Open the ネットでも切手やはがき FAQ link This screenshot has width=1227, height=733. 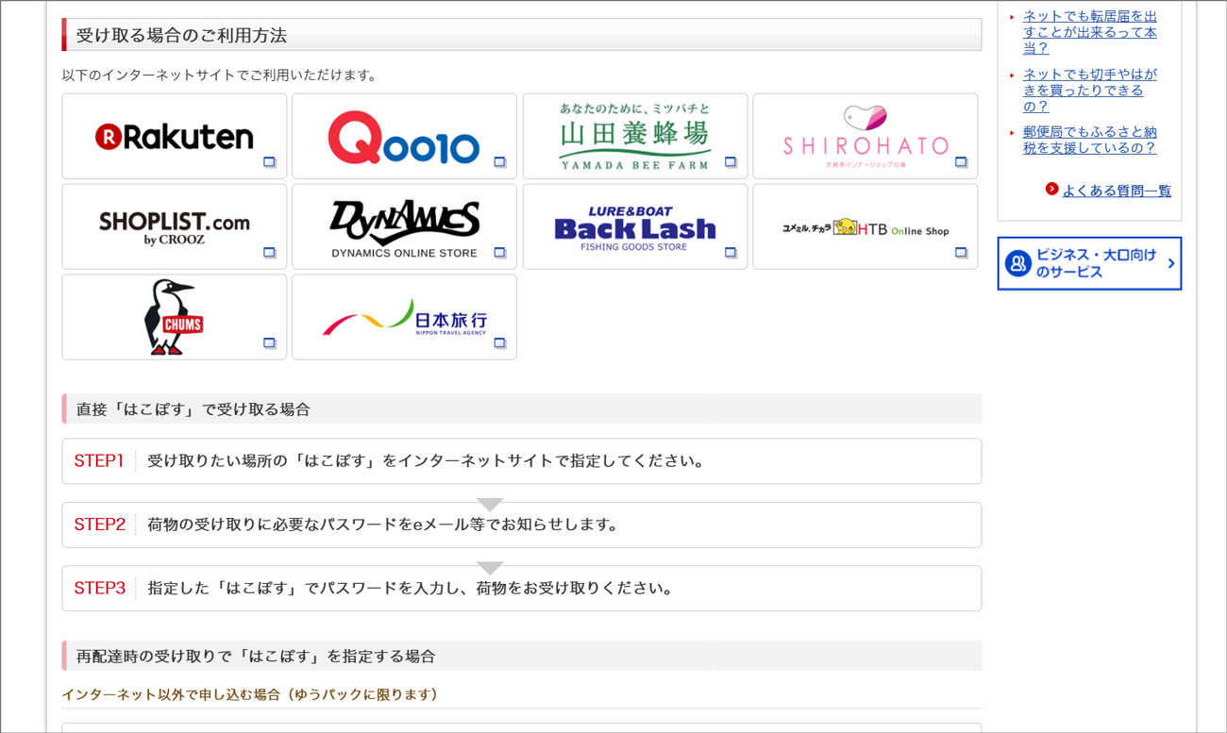(x=1089, y=91)
